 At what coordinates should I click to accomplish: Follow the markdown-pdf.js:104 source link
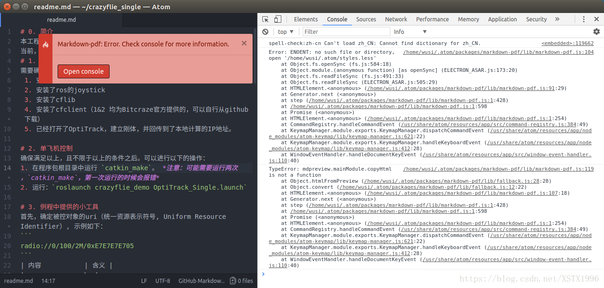498,52
